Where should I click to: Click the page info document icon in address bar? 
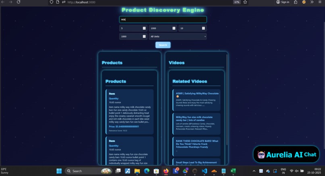tap(58, 2)
